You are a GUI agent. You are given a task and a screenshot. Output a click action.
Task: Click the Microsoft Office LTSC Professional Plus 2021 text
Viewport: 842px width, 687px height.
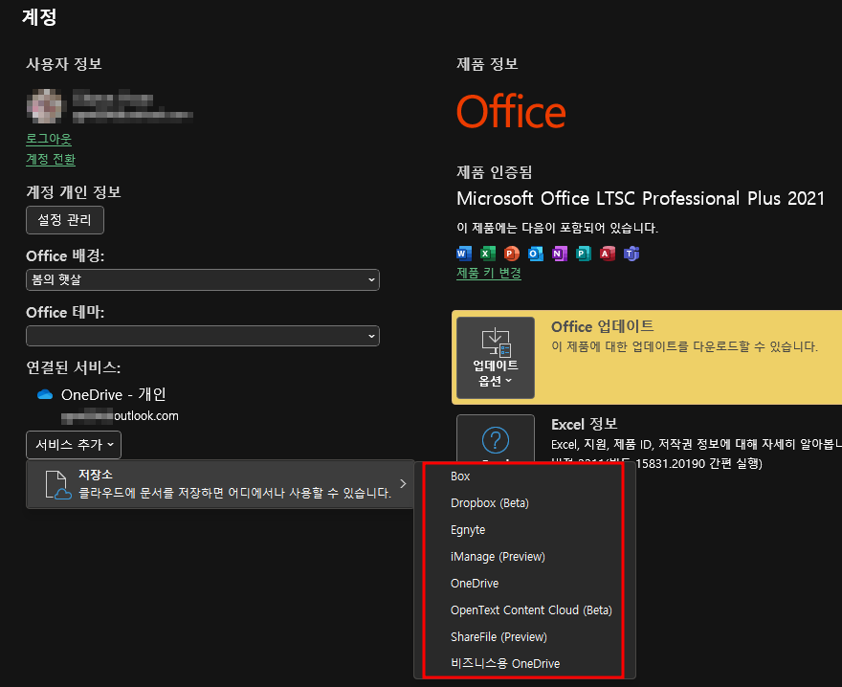[640, 199]
